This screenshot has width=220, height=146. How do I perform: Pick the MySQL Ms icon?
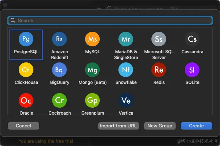92,39
